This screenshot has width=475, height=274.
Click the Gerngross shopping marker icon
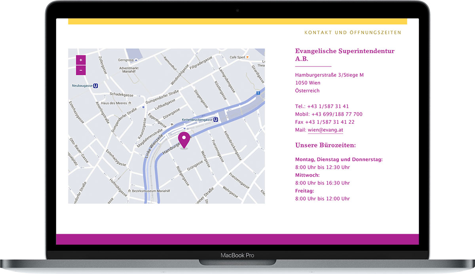click(136, 60)
